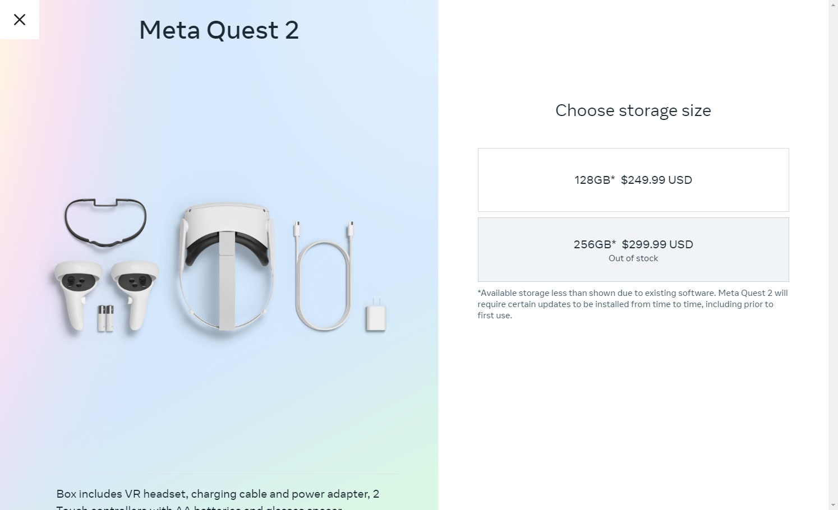Click the available storage footnote text
The image size is (838, 510).
[633, 304]
